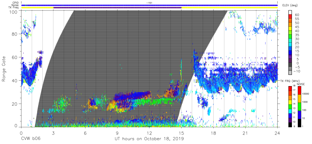This screenshot has height=144, width=312.
Task: Click the '10000' label on the NOISE colorbar
Action: click(x=306, y=94)
